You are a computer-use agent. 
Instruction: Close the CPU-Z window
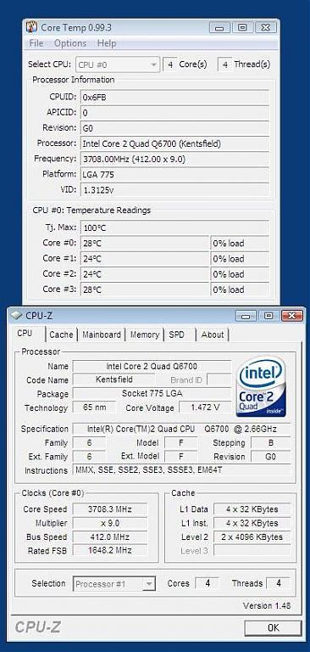(x=292, y=316)
